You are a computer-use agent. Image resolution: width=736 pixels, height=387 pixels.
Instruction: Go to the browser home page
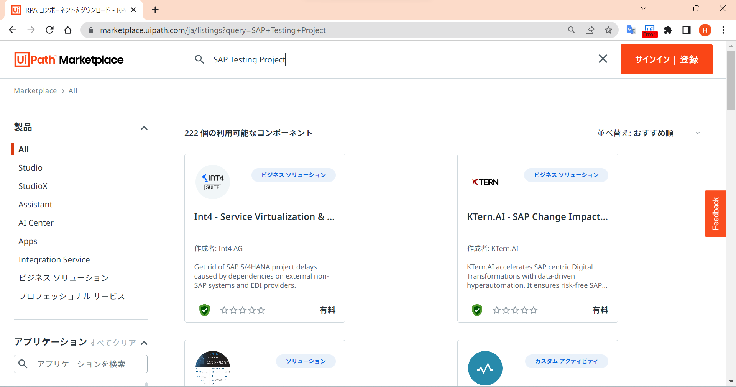pyautogui.click(x=68, y=30)
